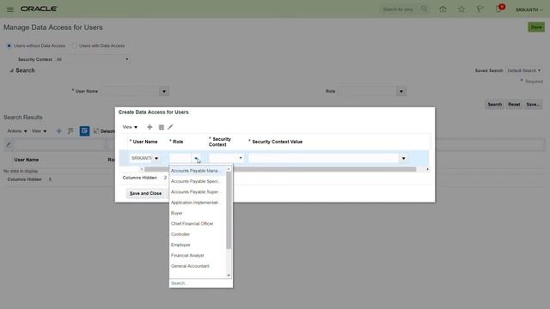Open the Security Context All dropdown
The height and width of the screenshot is (309, 550).
click(x=92, y=59)
